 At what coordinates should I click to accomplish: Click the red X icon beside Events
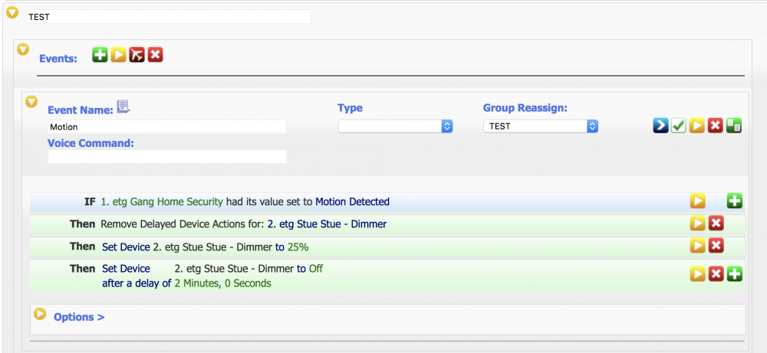(155, 55)
